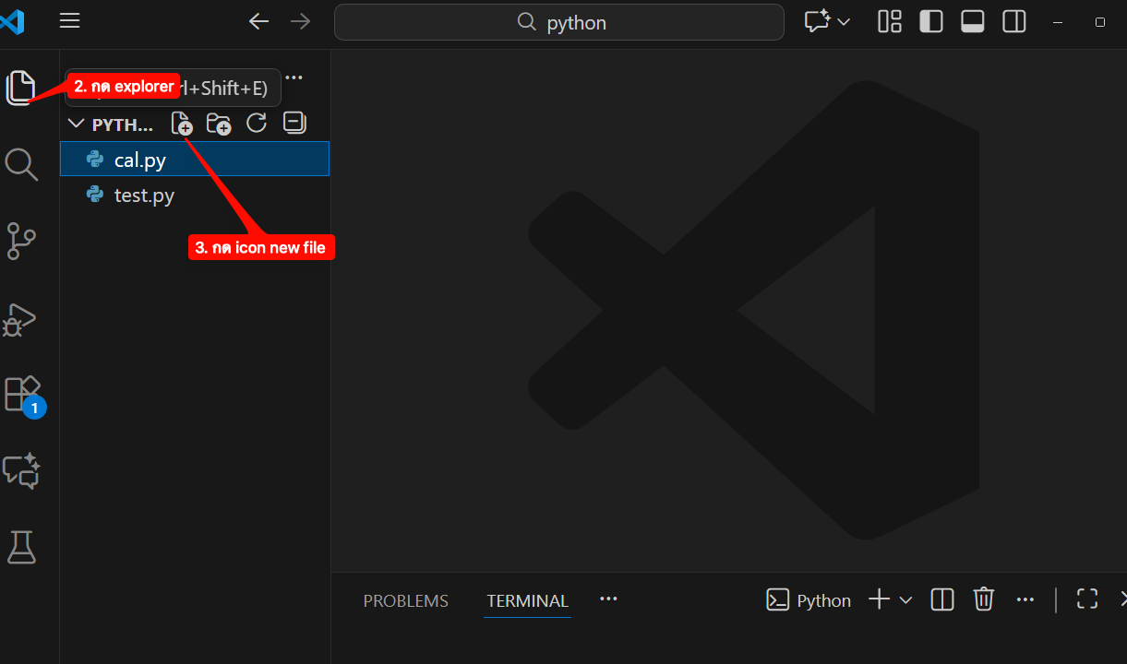Click the New Folder icon in explorer

click(219, 123)
